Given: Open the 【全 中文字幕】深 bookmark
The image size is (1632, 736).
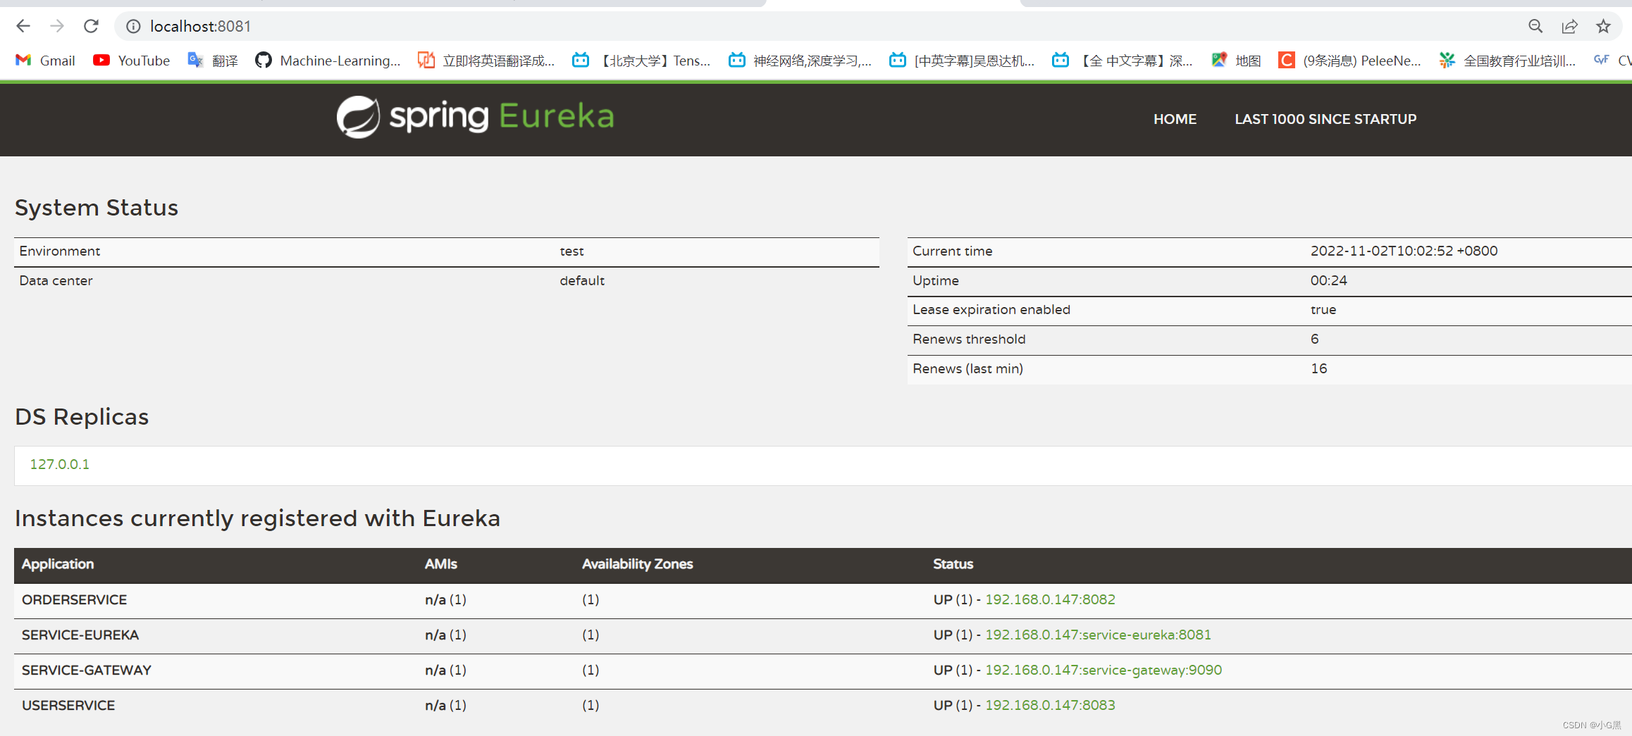Looking at the screenshot, I should coord(1123,61).
